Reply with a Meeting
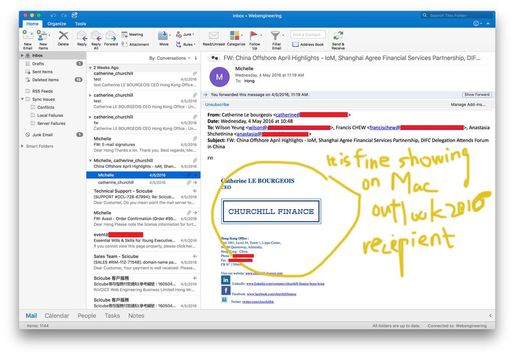Screen dimensions: 514x356 coord(133,35)
